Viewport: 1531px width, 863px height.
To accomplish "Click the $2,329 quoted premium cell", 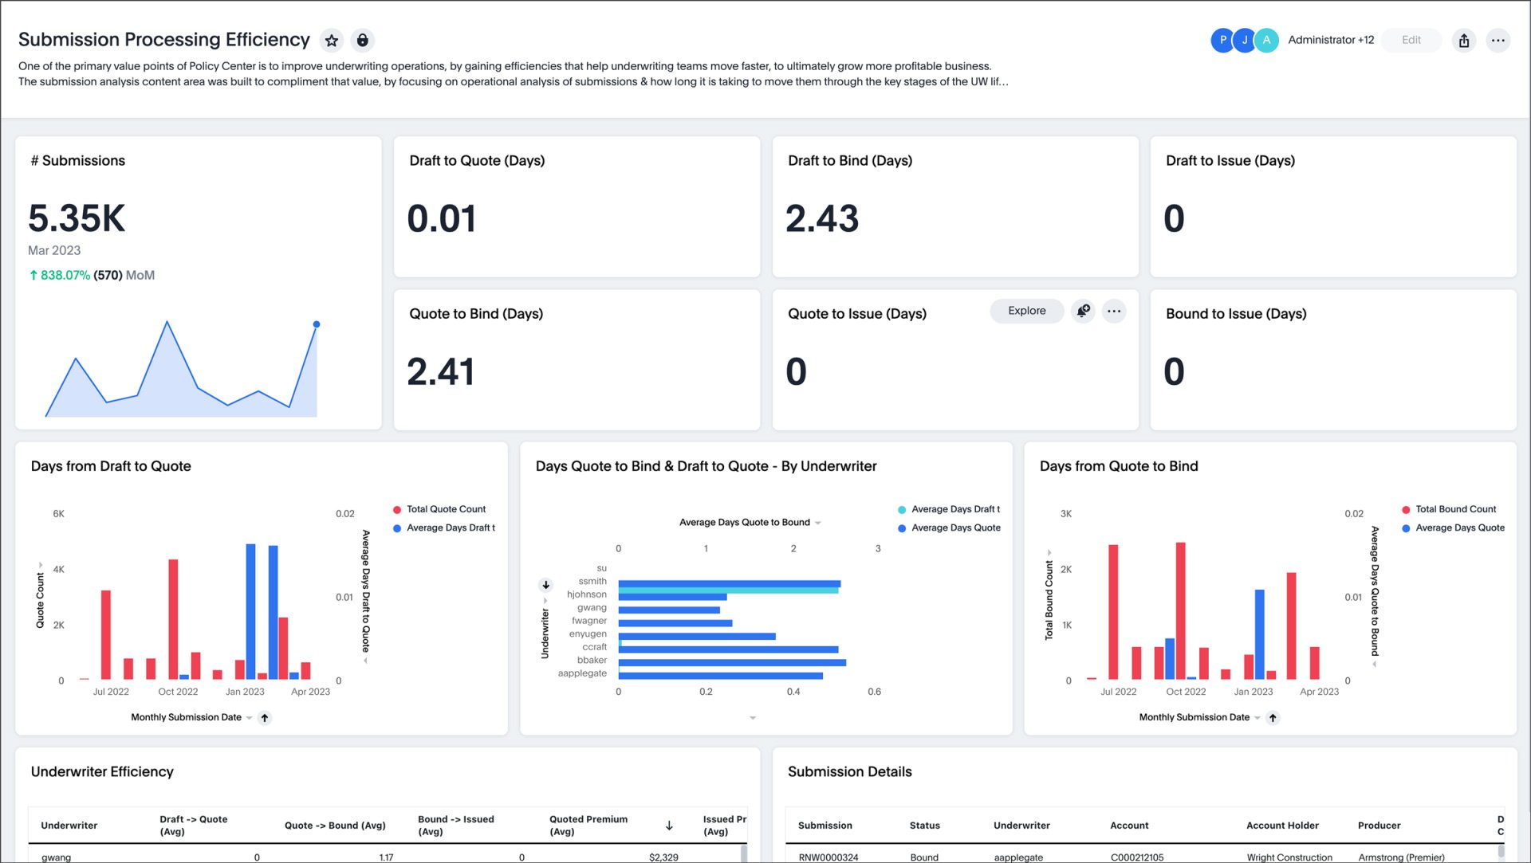I will (663, 857).
